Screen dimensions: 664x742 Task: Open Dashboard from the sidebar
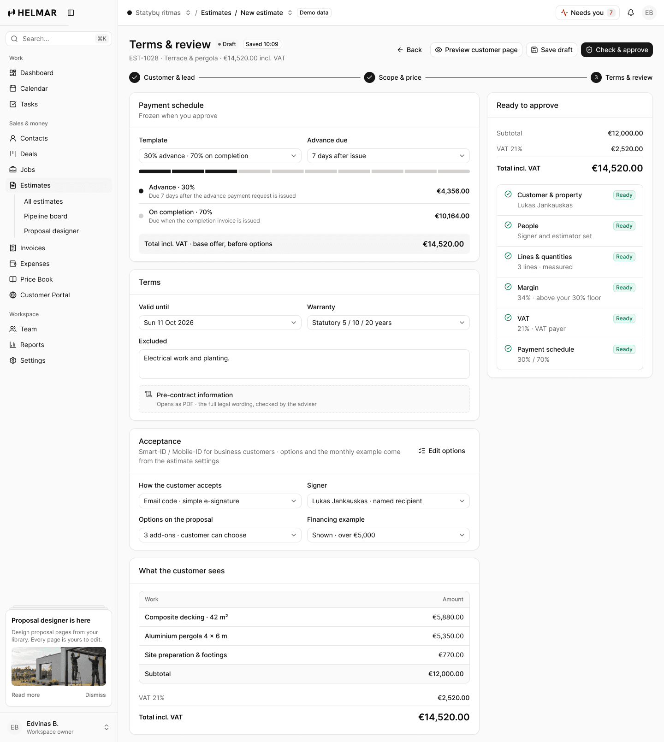[x=59, y=73]
